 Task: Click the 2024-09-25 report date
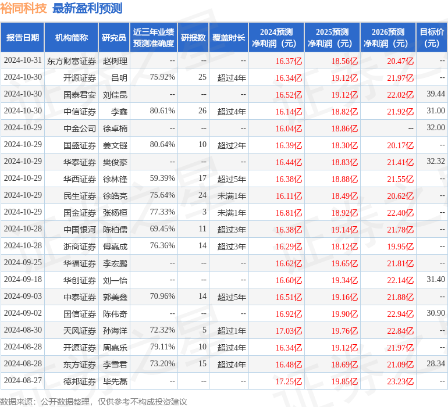(23, 262)
